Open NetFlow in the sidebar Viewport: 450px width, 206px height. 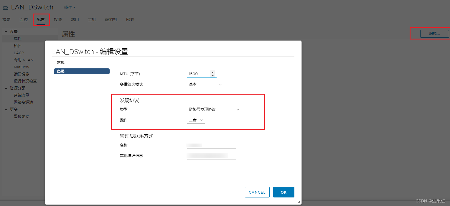tap(22, 67)
